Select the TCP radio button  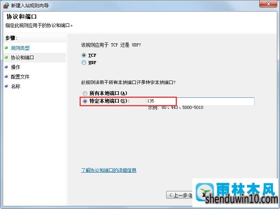(84, 55)
